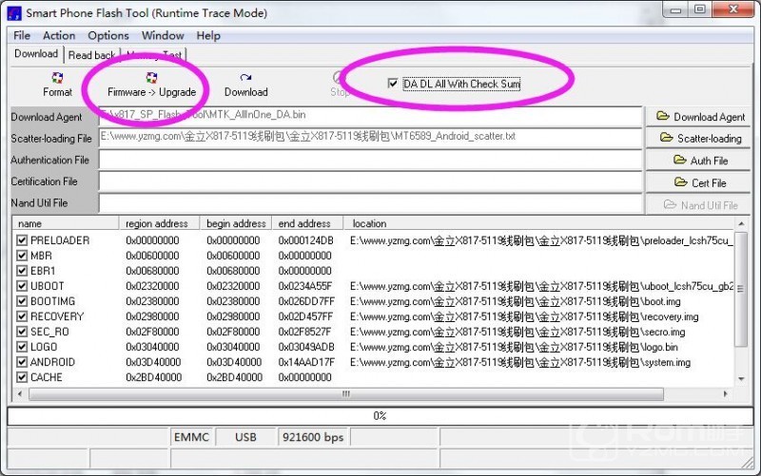The height and width of the screenshot is (476, 761).
Task: Uncheck the BOOTIMG partition checkbox
Action: [x=22, y=301]
